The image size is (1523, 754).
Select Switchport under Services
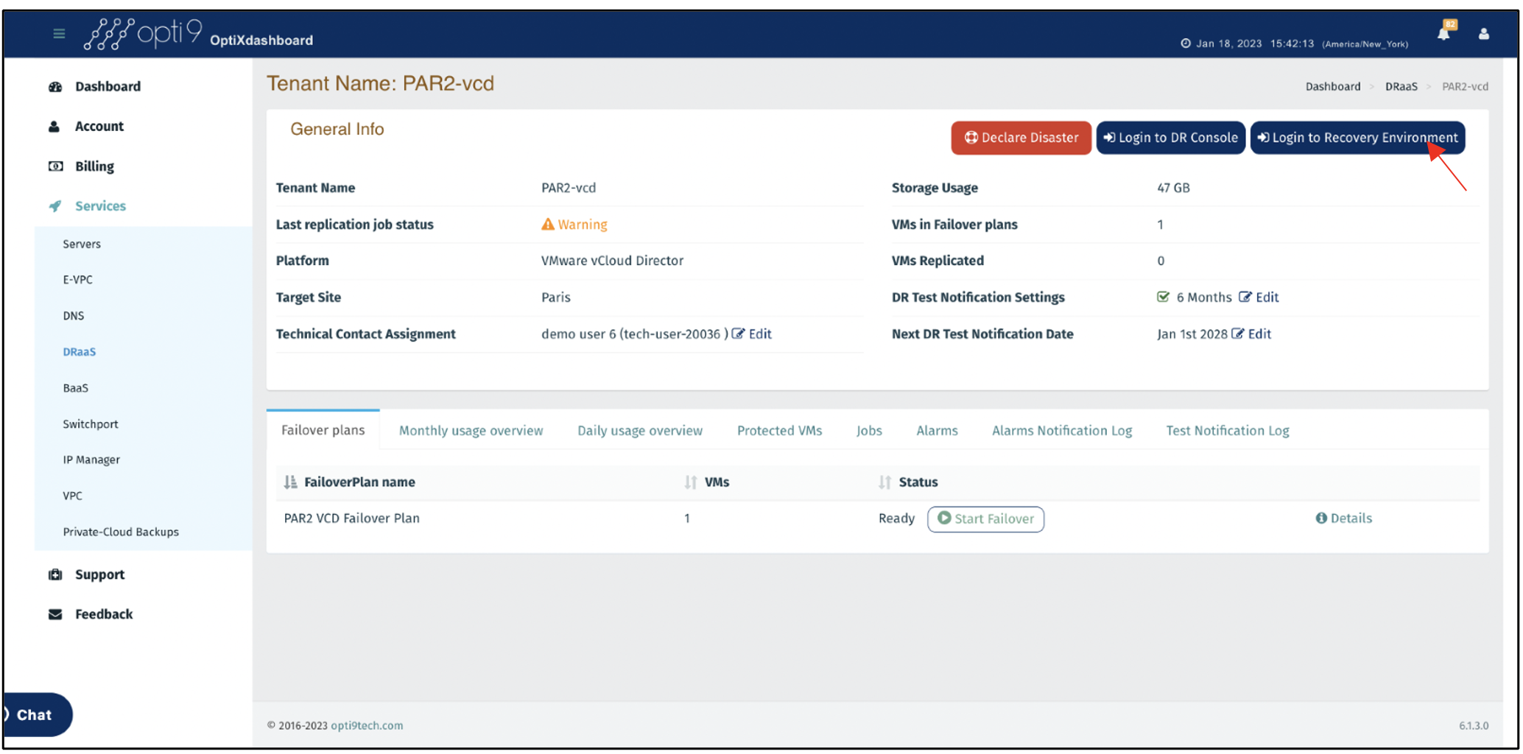91,424
